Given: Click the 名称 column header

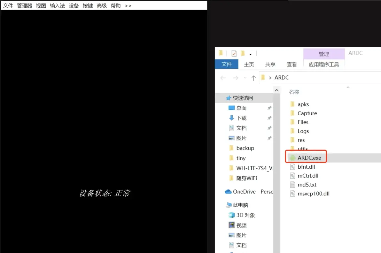Looking at the screenshot, I should 294,92.
